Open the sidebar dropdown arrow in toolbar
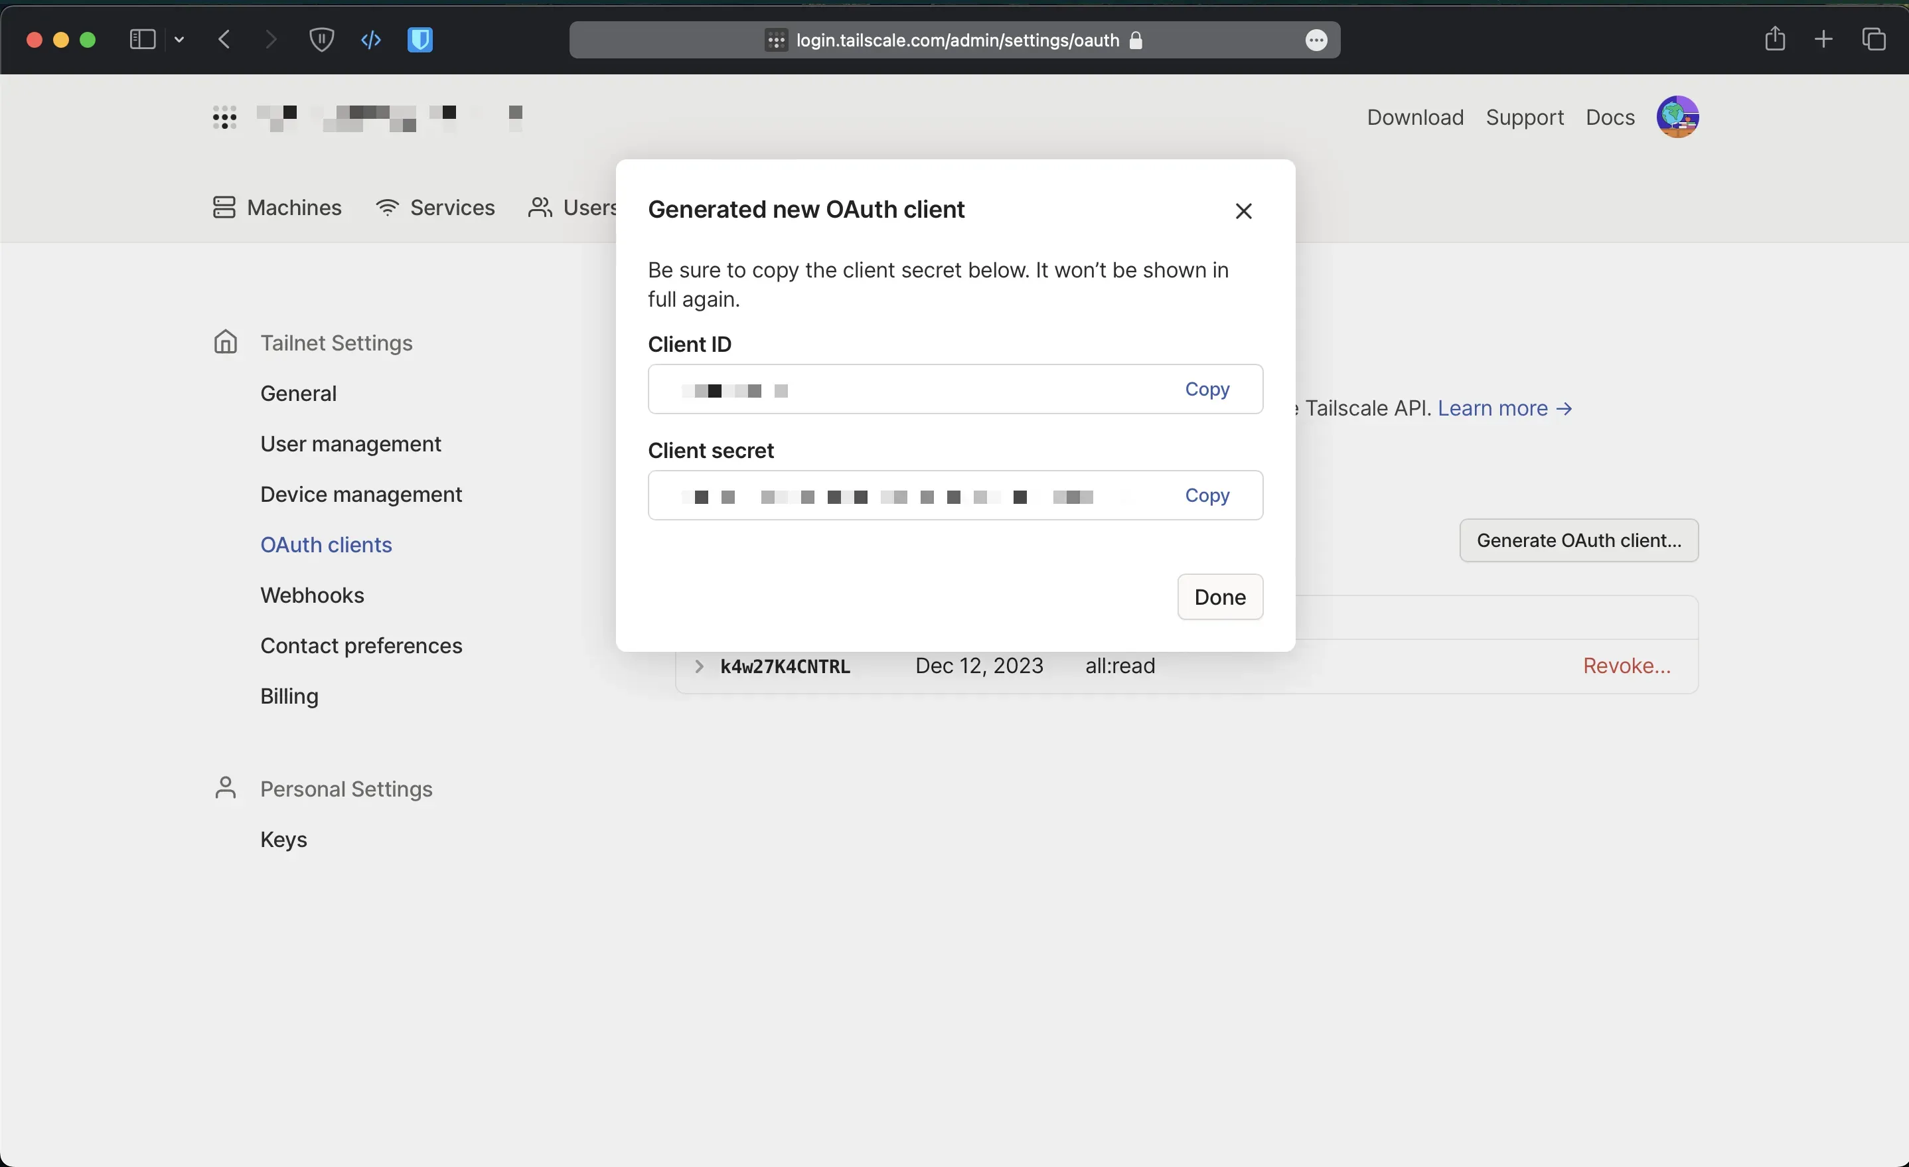Image resolution: width=1909 pixels, height=1167 pixels. pyautogui.click(x=179, y=40)
